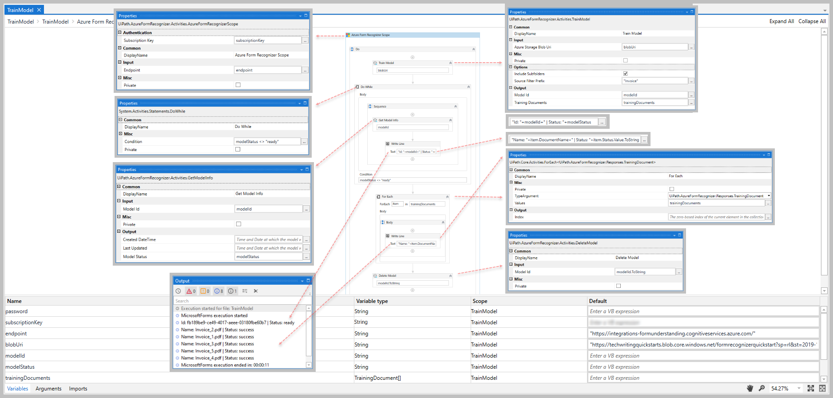
Task: Click Azure Form Recognizer Scope icon
Action: (348, 35)
